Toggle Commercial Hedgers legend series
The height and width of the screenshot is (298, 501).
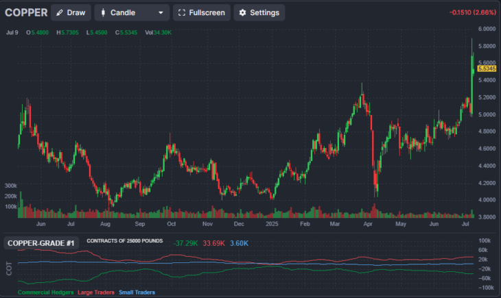point(46,293)
